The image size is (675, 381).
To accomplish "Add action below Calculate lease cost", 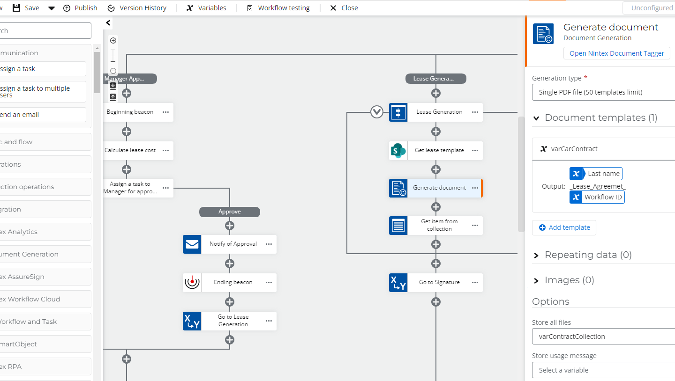I will pyautogui.click(x=127, y=169).
